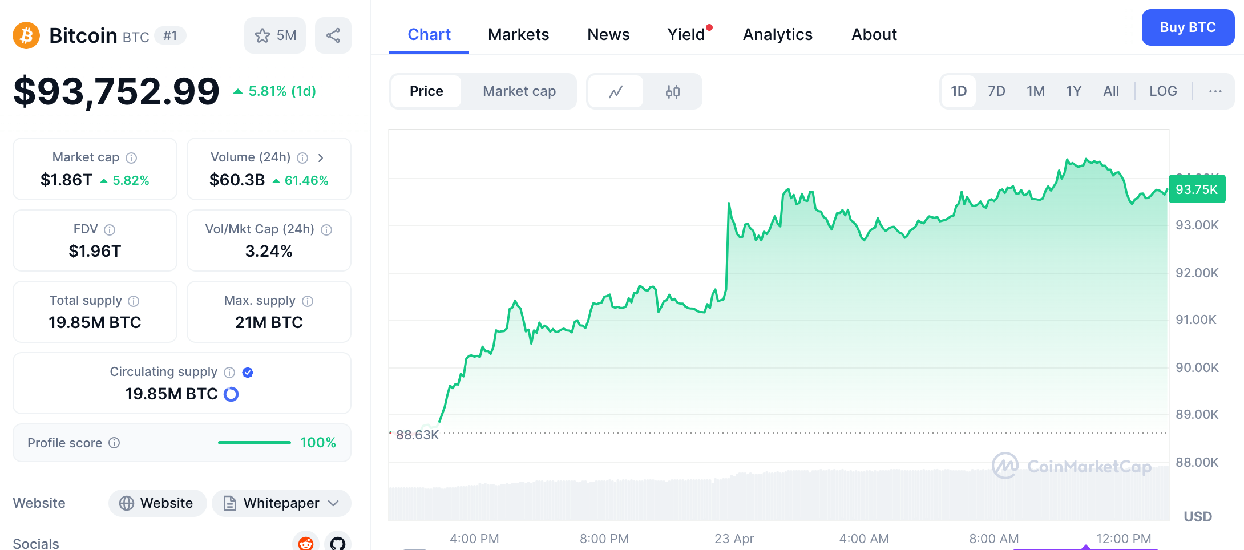Select the line chart view
1244x550 pixels.
click(616, 91)
